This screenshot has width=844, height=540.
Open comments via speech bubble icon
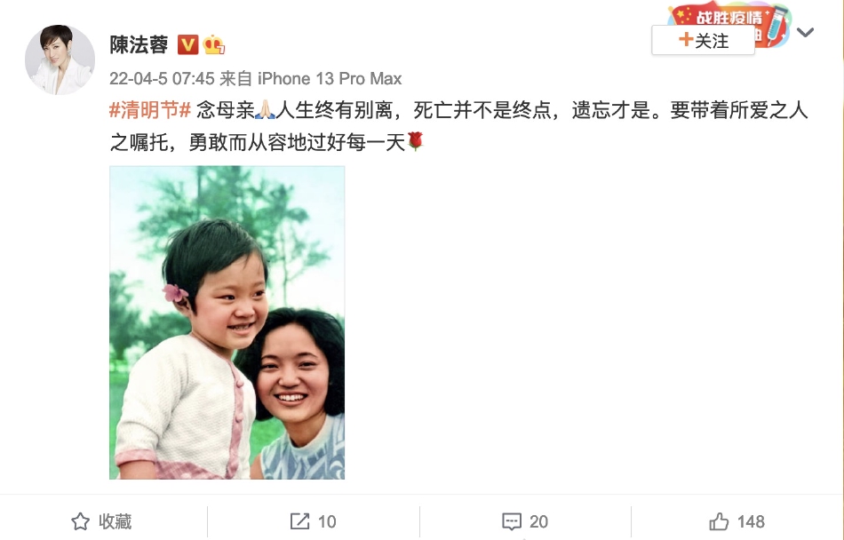pyautogui.click(x=512, y=521)
